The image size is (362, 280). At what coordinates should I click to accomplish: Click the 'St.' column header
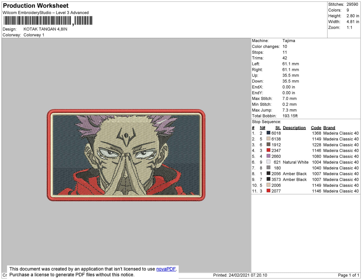(x=278, y=128)
